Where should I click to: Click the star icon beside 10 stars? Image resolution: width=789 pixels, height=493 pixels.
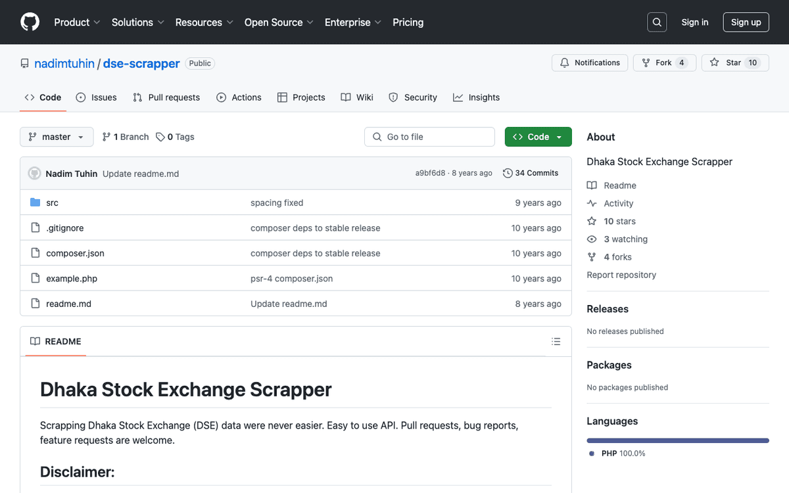[x=592, y=222]
